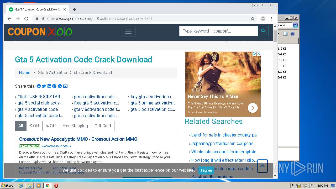This screenshot has height=189, width=336.
Task: Click the browser forward arrow
Action: 18,19
